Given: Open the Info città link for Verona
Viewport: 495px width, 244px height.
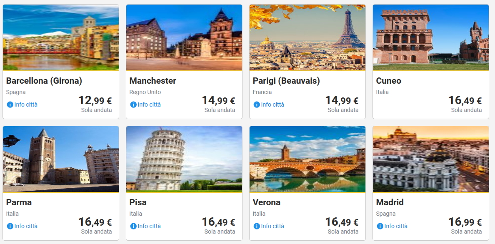Looking at the screenshot, I should coord(272,226).
